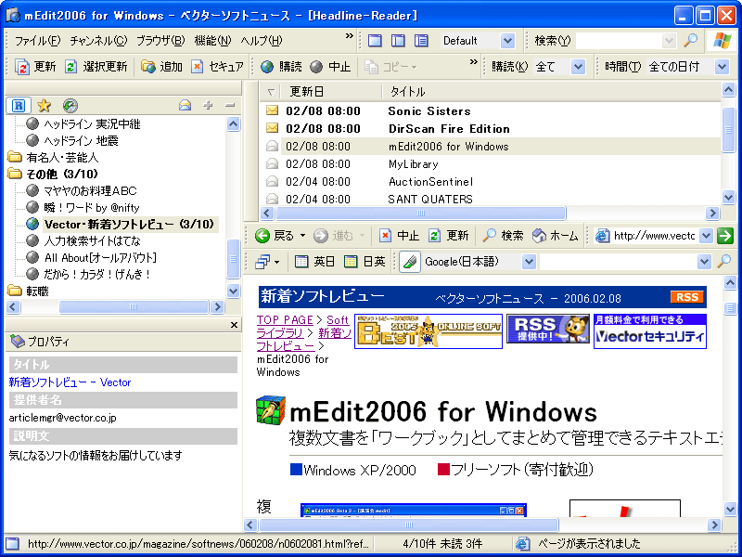The width and height of the screenshot is (742, 557).
Task: Select the 人力検索サイトはてな channel
Action: [92, 241]
